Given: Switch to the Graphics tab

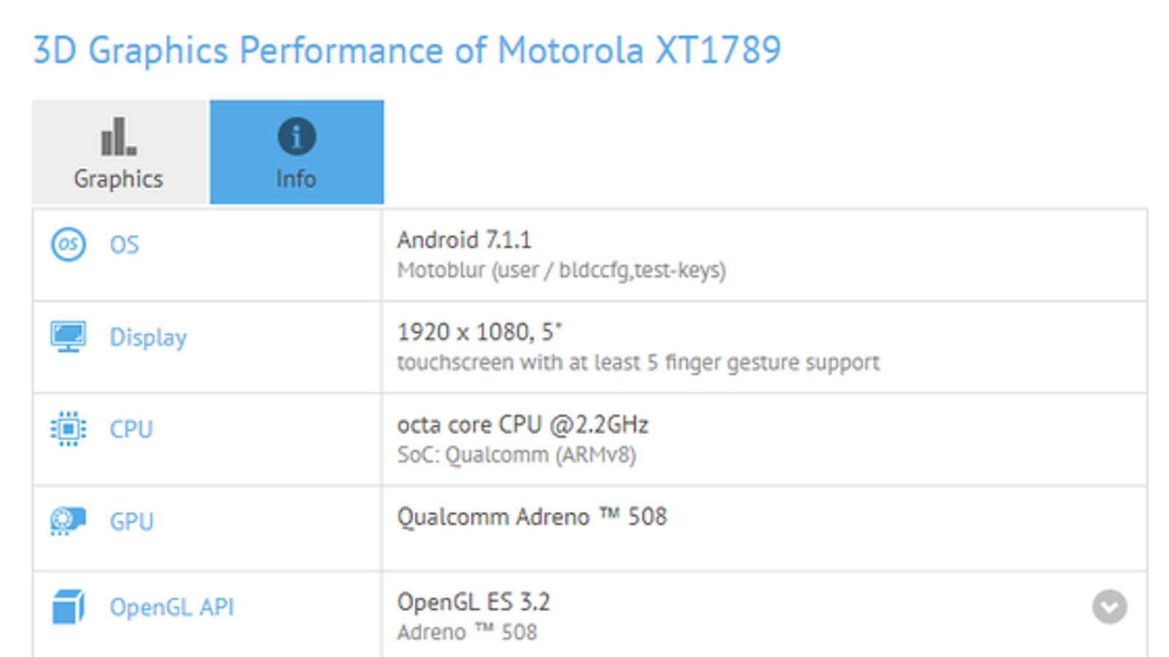Looking at the screenshot, I should (x=119, y=153).
